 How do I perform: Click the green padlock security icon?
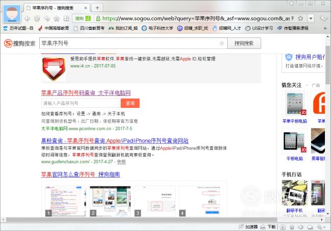pyautogui.click(x=98, y=18)
